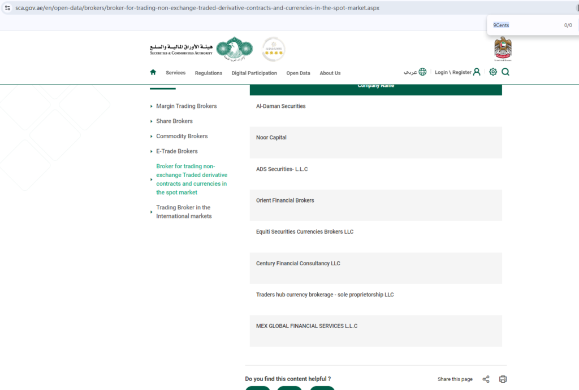Click the UAE national emblem logo
The image size is (579, 390).
(503, 49)
